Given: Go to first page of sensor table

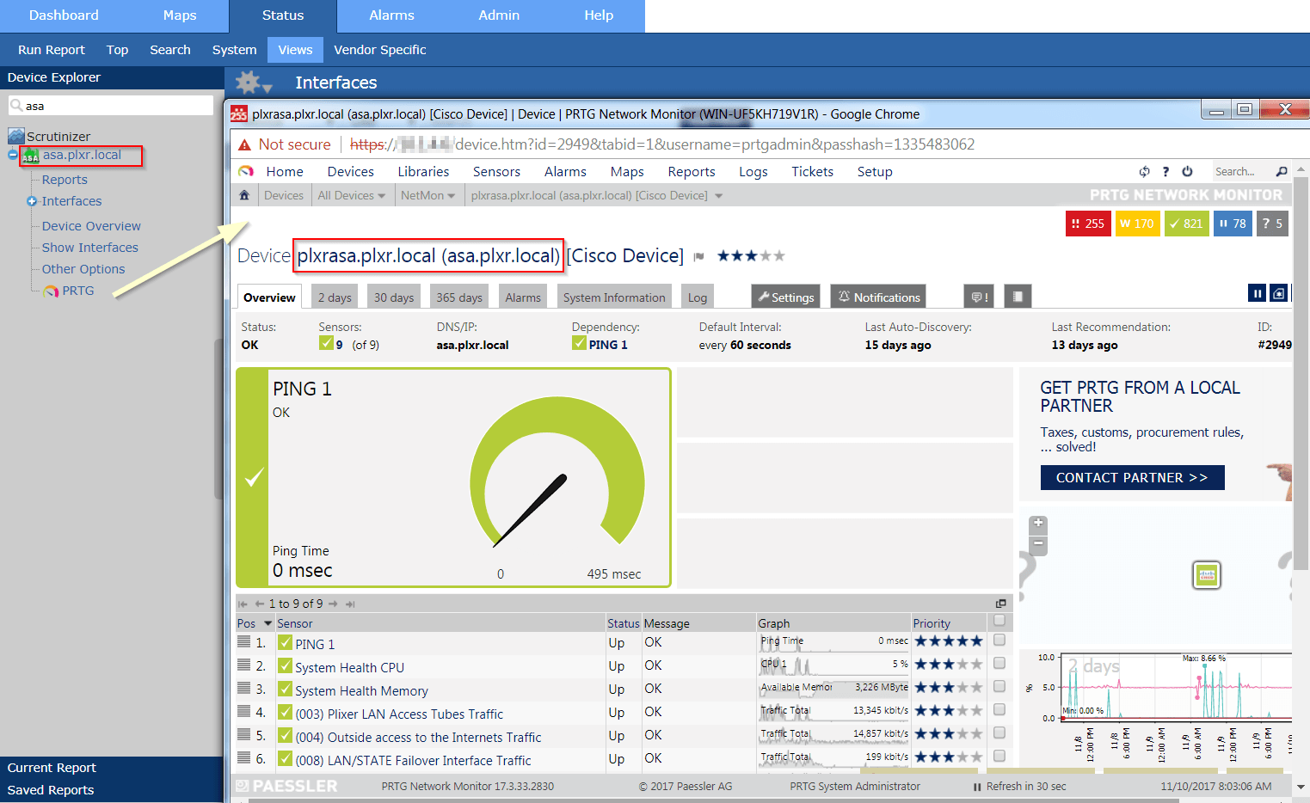Looking at the screenshot, I should (243, 604).
